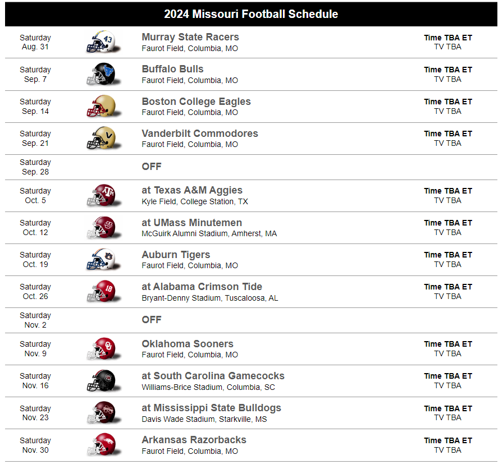Click the Alabama Crimson Tide helmet
The image size is (503, 469).
pos(101,291)
